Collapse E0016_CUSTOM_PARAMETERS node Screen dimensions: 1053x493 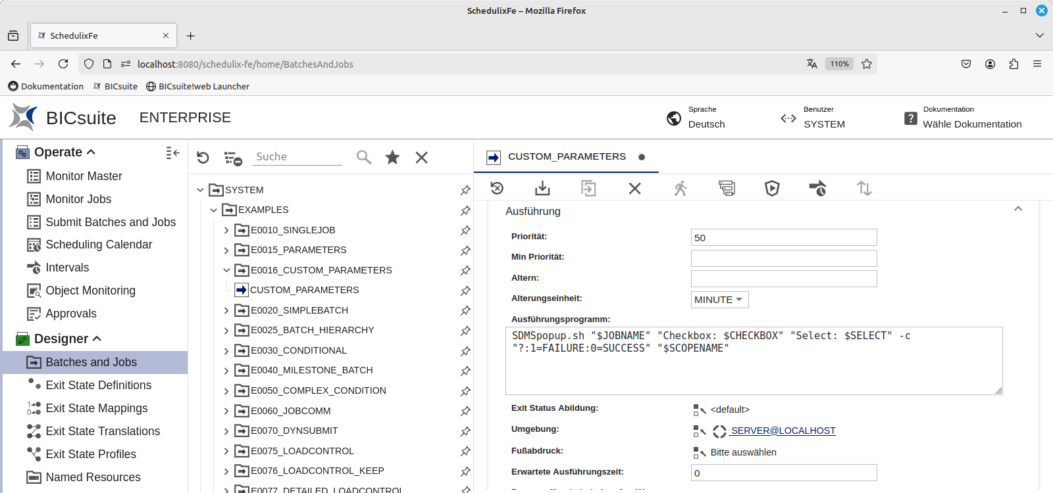pos(226,270)
